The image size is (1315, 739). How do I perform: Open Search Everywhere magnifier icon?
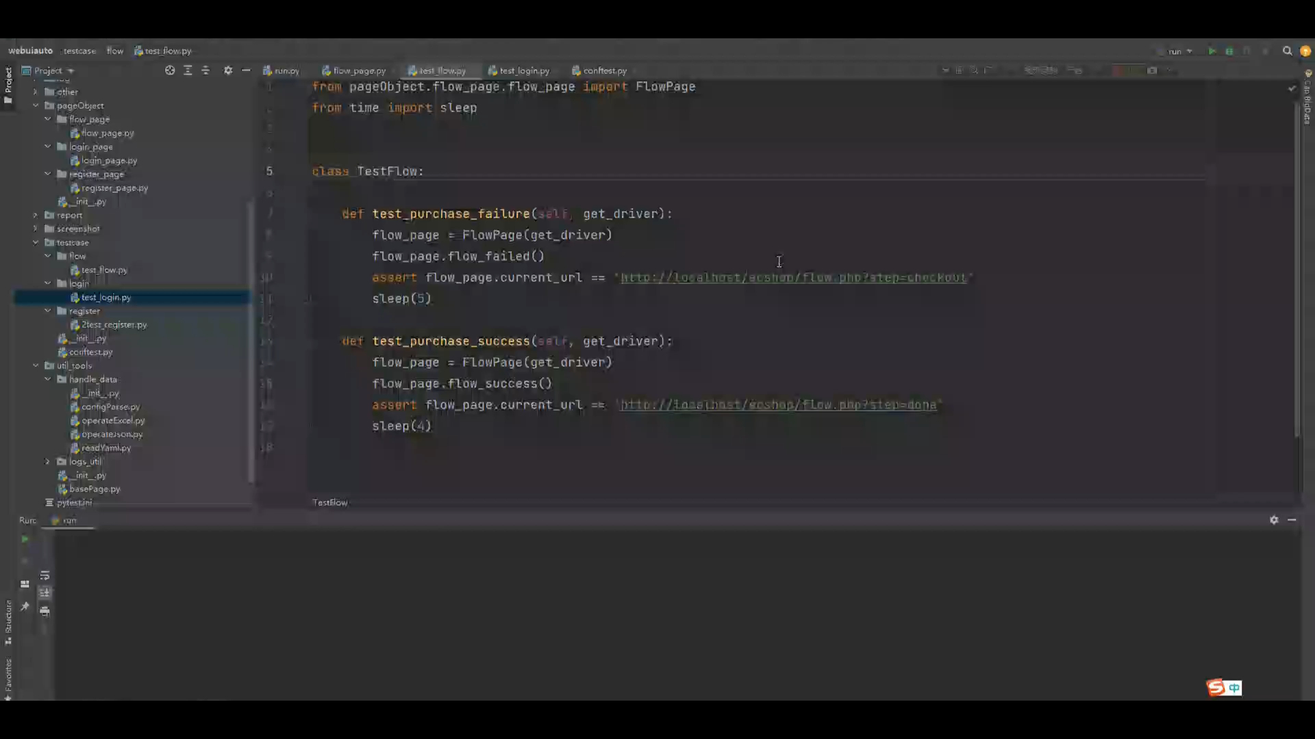click(x=1287, y=51)
